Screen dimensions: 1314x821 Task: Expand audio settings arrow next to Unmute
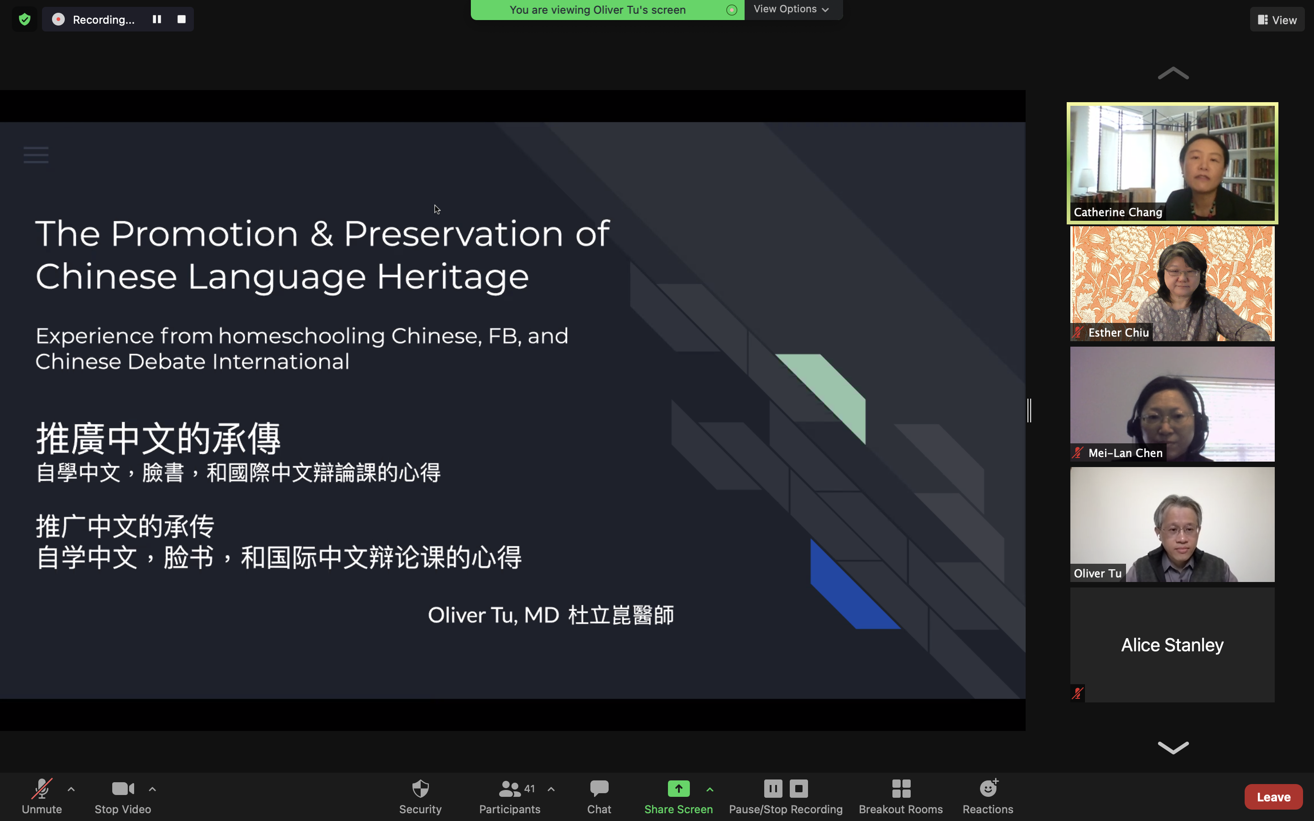[x=71, y=789]
